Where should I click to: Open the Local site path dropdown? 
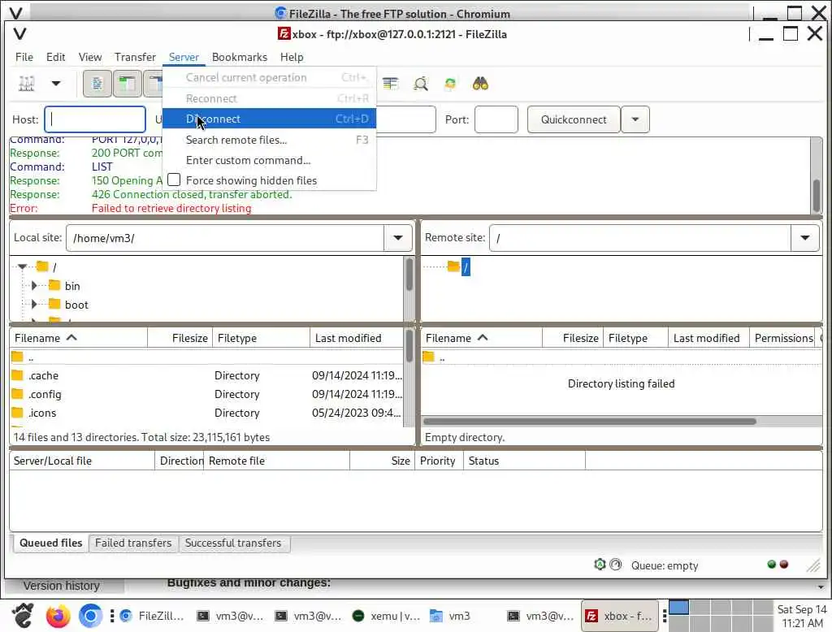(398, 238)
